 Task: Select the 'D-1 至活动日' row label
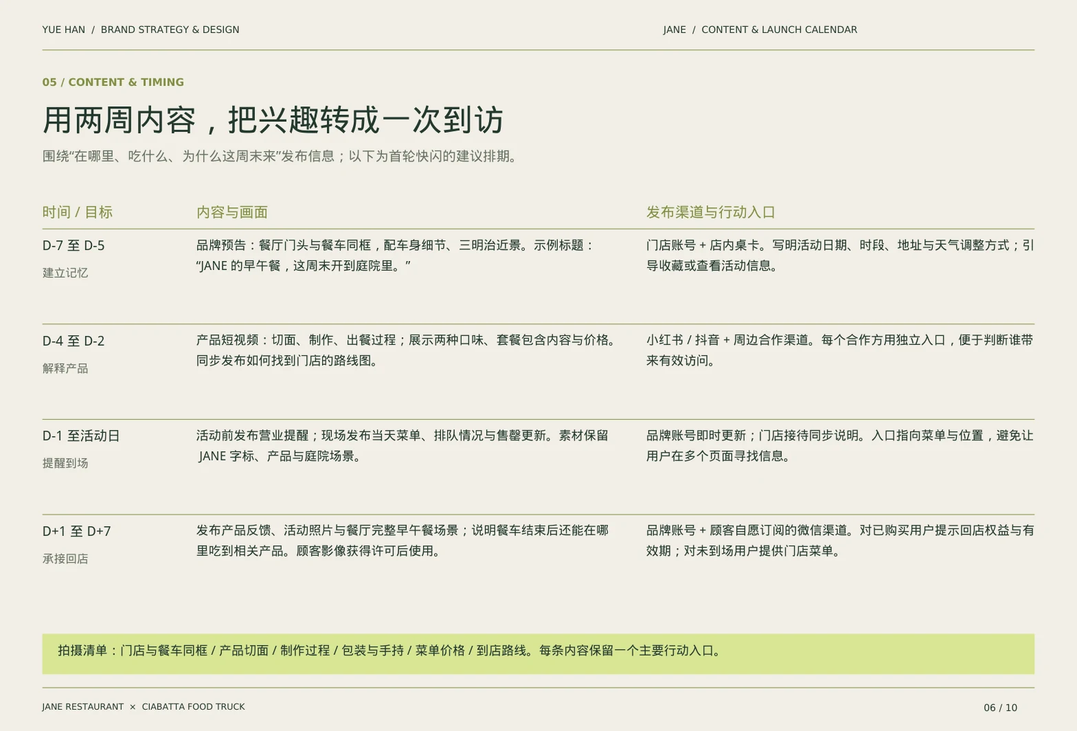point(81,436)
